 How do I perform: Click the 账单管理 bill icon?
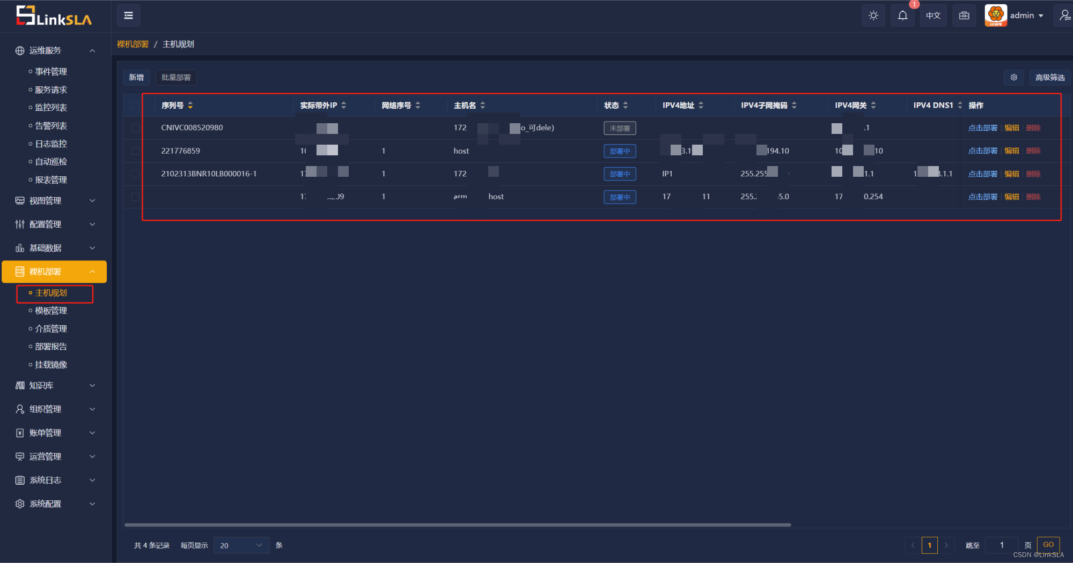20,432
